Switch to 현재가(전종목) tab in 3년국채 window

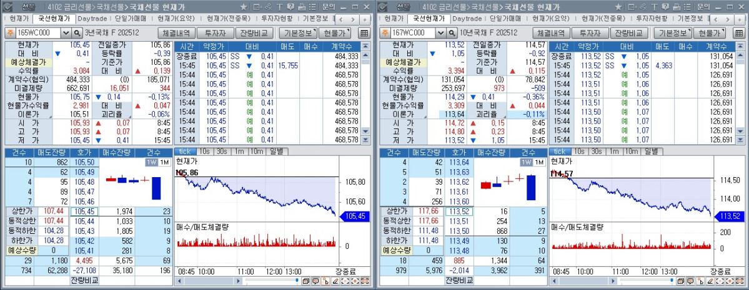tap(229, 19)
